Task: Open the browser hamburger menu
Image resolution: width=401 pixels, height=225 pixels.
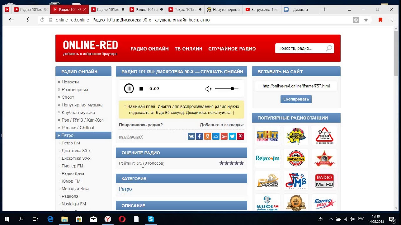Action: click(x=349, y=9)
